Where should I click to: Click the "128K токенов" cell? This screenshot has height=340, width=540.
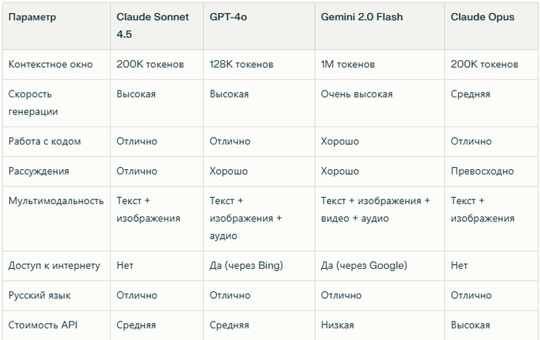point(243,64)
